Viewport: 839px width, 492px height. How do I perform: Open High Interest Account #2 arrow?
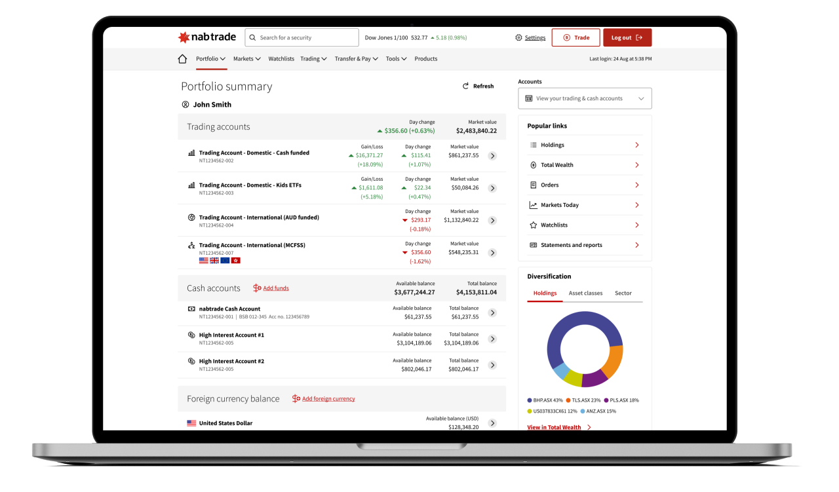click(492, 366)
